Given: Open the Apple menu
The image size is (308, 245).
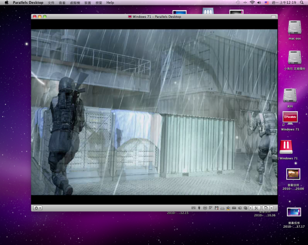Looking at the screenshot, I should (6, 2).
